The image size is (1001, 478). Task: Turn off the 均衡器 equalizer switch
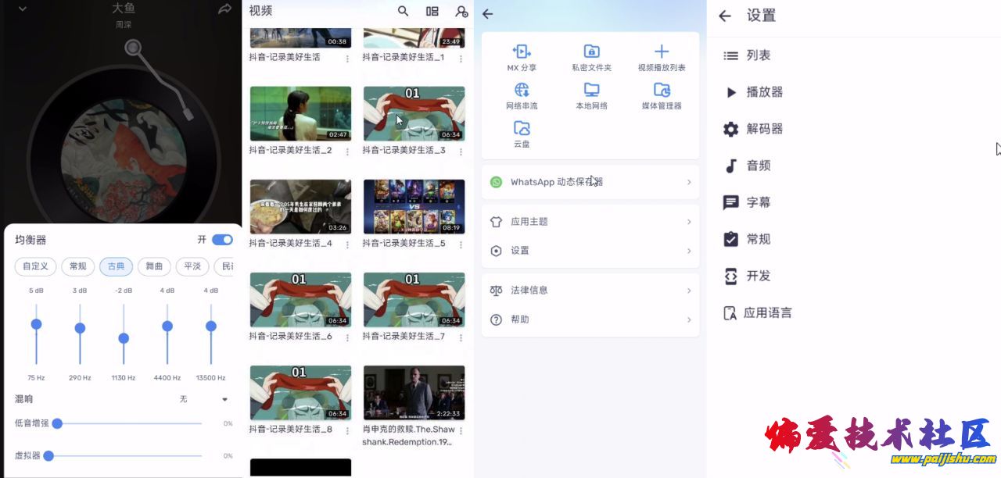tap(222, 240)
